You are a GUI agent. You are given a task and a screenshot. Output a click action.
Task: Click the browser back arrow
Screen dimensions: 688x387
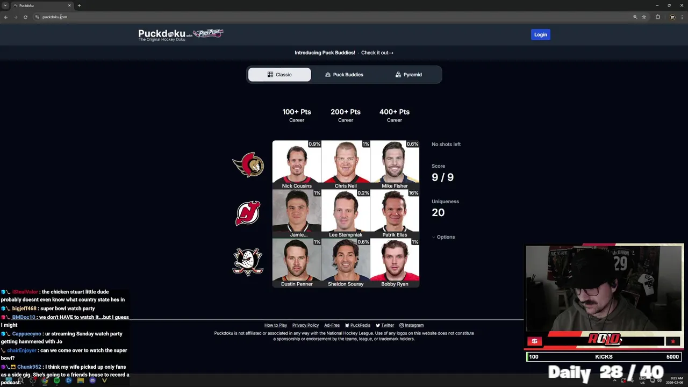click(6, 17)
